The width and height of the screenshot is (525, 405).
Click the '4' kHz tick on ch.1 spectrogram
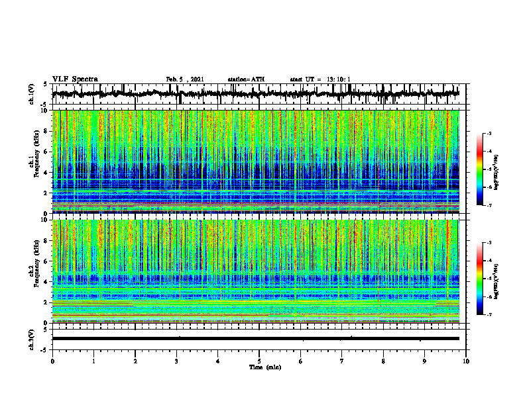[46, 173]
